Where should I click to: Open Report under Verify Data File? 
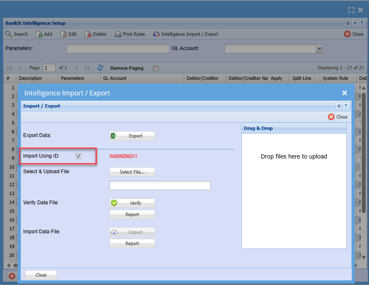point(132,214)
